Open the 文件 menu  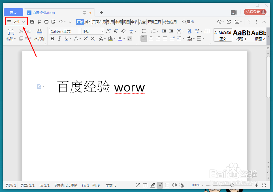pyautogui.click(x=16, y=22)
